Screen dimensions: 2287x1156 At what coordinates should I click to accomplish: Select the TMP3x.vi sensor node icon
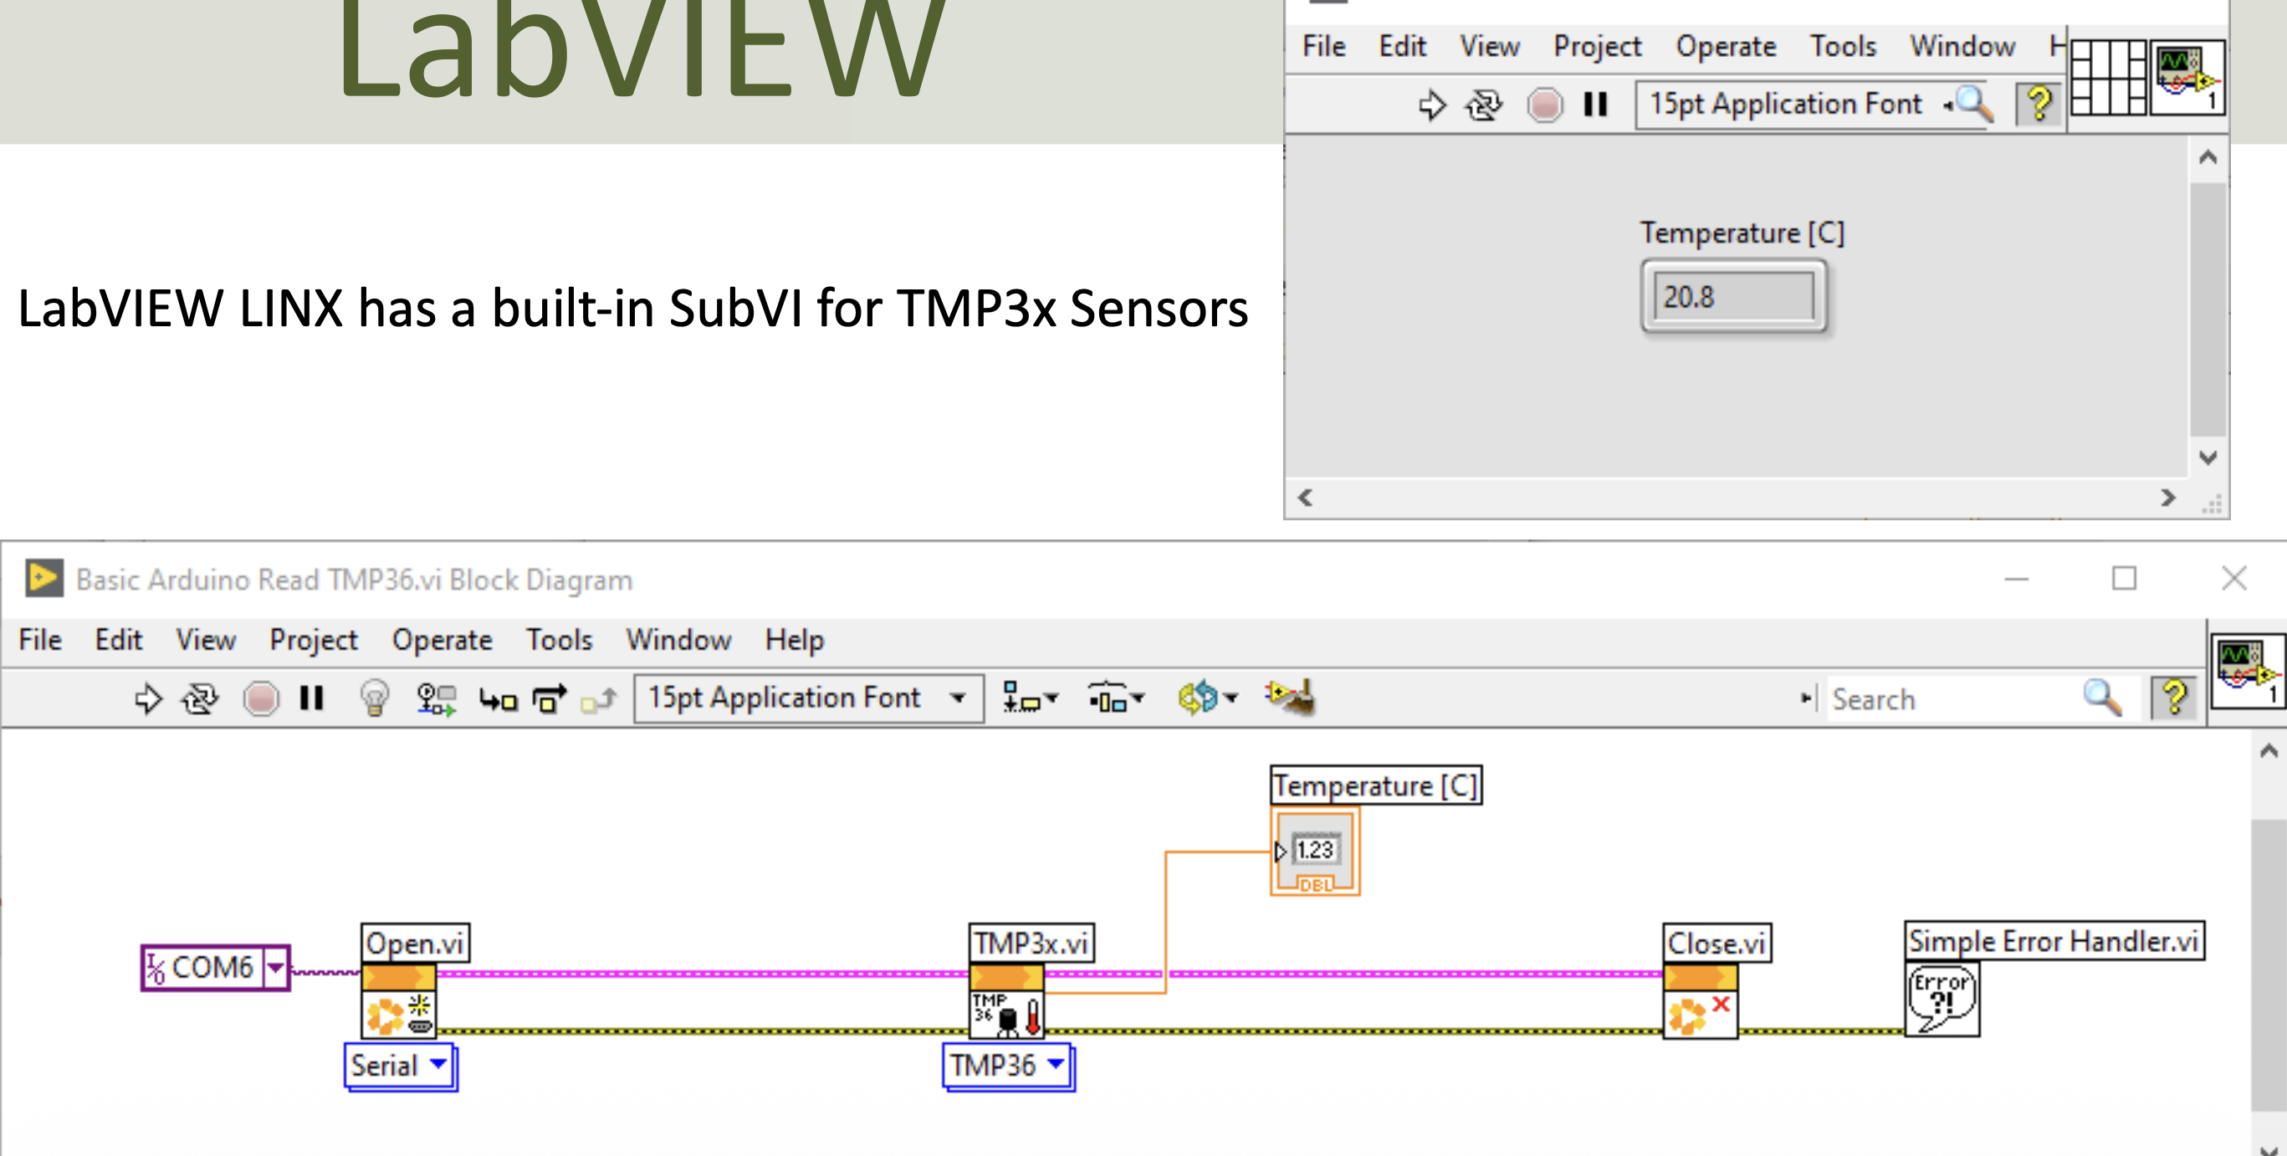tap(1007, 1001)
